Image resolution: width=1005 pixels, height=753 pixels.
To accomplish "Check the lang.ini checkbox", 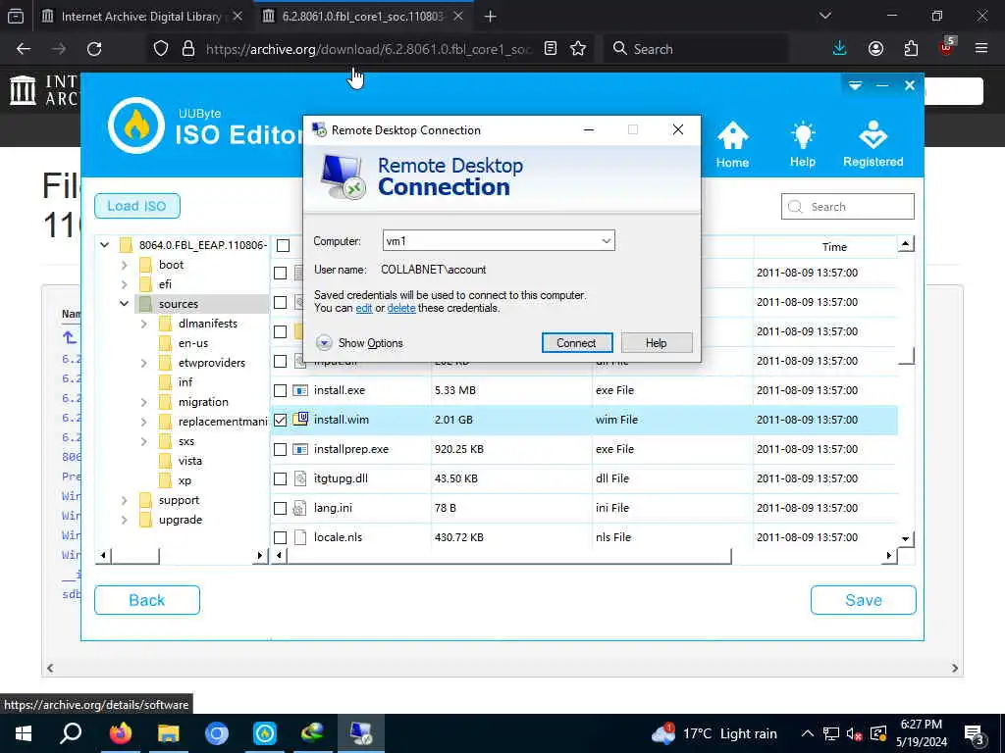I will (280, 509).
